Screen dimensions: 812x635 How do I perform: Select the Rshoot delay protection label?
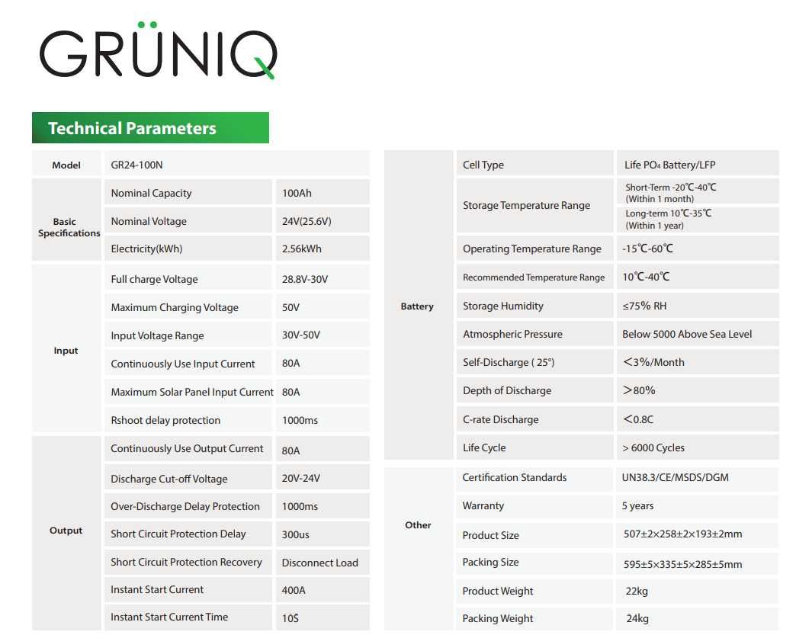165,420
